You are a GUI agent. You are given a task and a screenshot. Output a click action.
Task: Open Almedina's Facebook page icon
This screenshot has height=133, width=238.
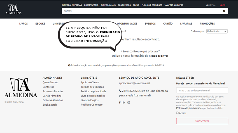pos(120,103)
